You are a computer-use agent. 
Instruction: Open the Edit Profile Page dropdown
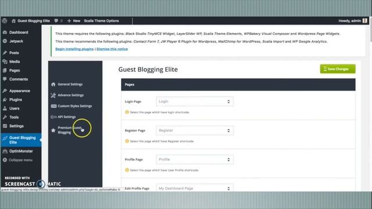coord(195,188)
